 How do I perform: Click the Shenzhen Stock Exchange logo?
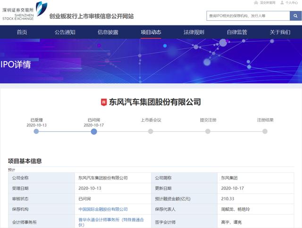pyautogui.click(x=24, y=11)
